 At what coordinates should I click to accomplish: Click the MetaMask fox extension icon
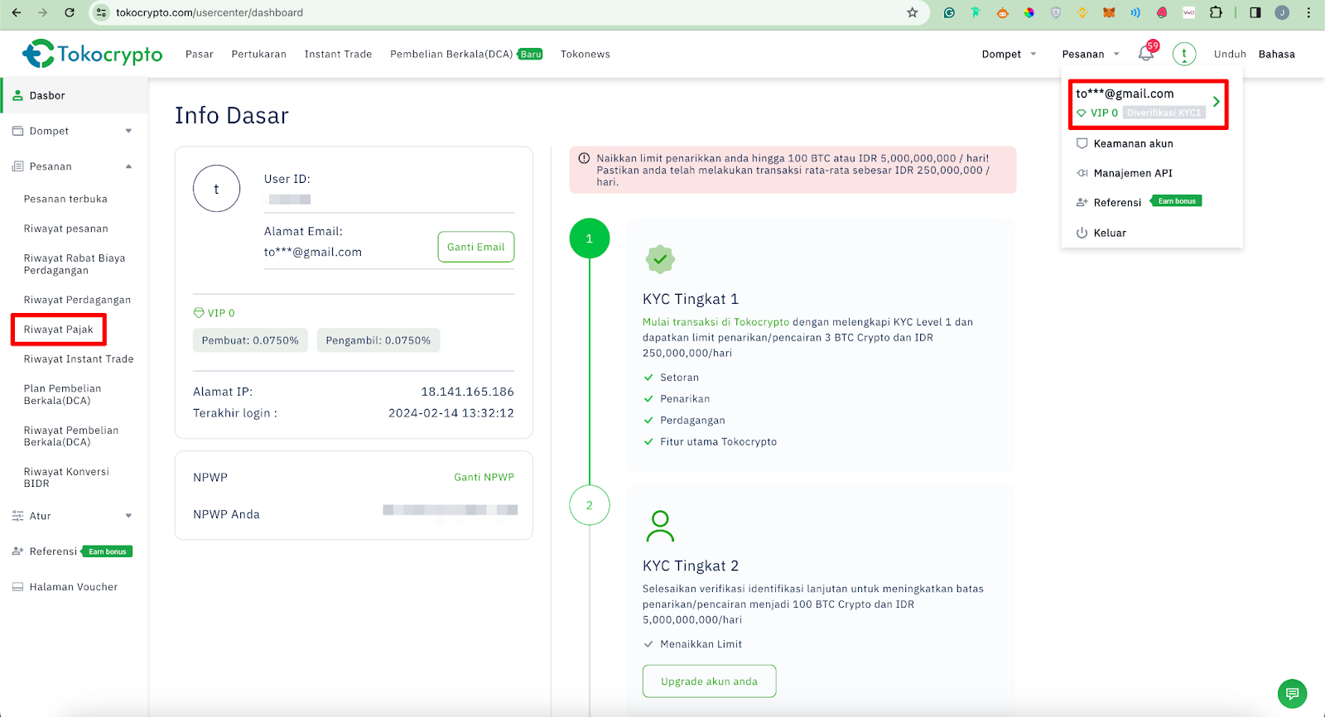1109,12
